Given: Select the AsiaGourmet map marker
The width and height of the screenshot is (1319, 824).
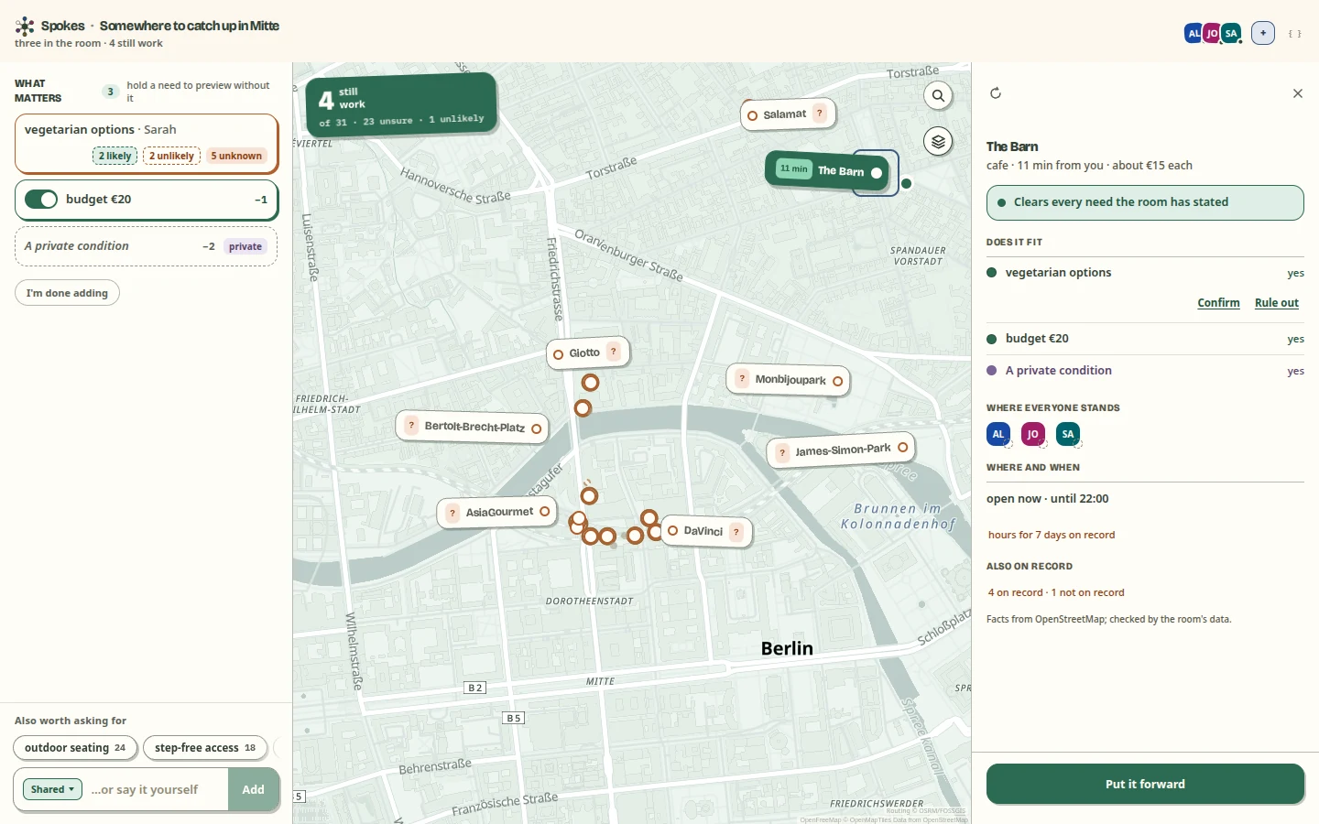Looking at the screenshot, I should (497, 512).
